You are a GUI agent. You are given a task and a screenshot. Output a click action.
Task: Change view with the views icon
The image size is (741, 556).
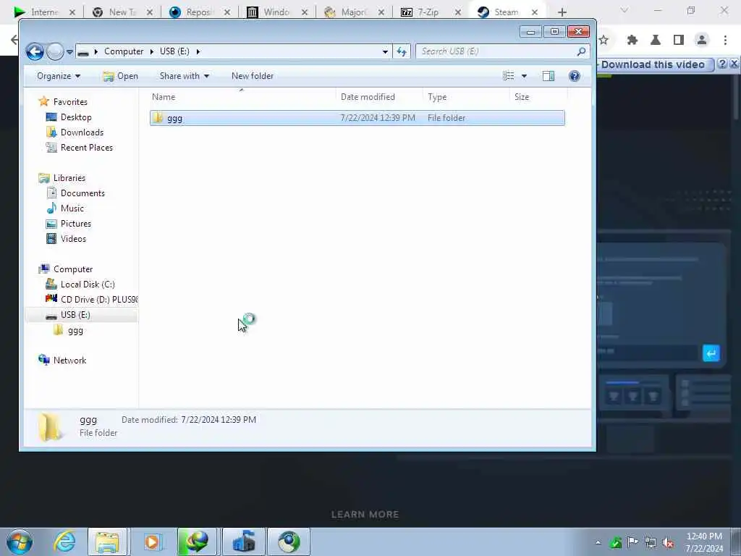(509, 75)
